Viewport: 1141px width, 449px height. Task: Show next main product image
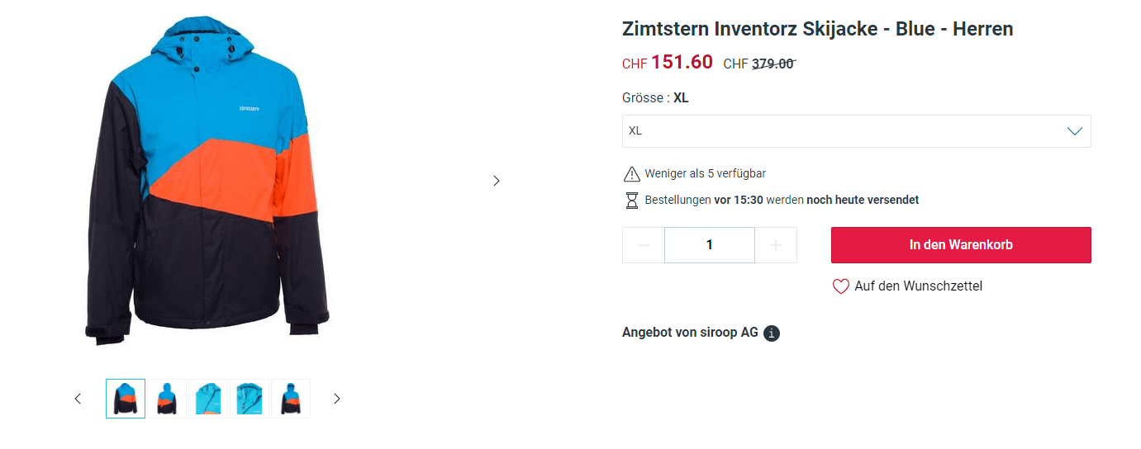[x=497, y=181]
